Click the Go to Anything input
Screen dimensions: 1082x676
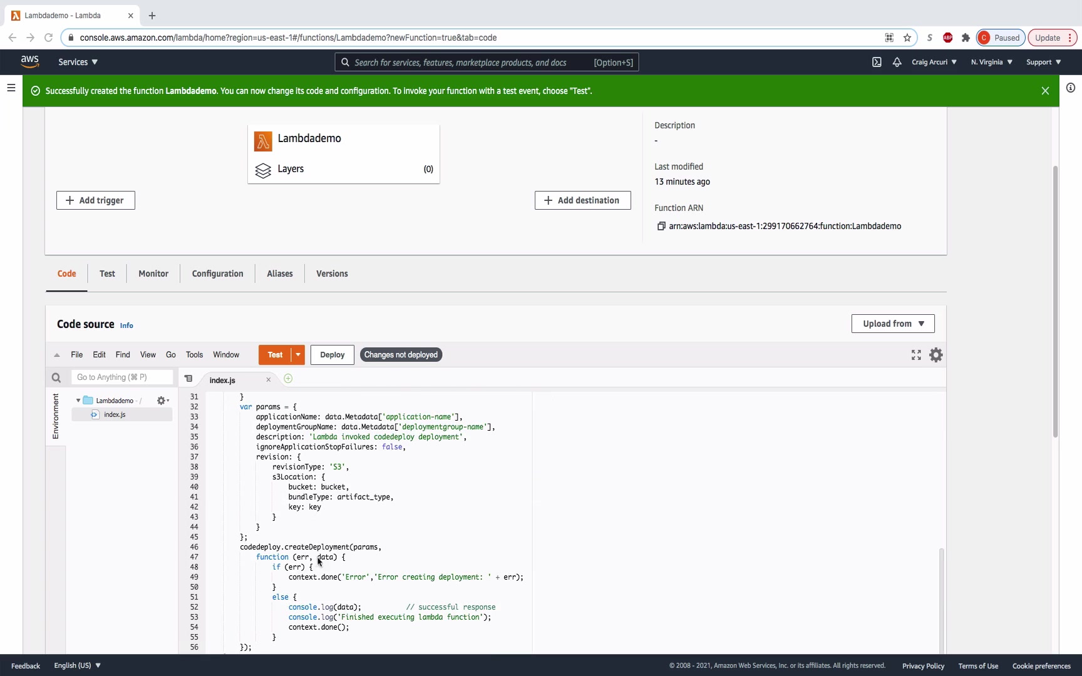[121, 377]
